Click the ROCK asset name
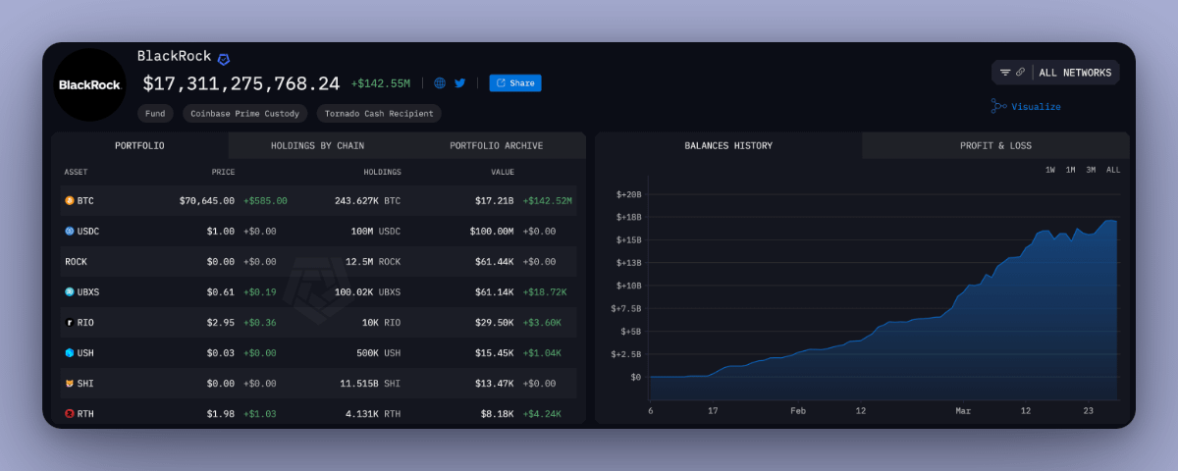 (x=76, y=261)
